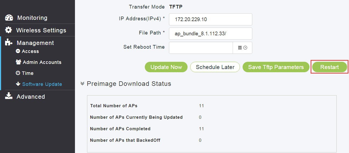Image resolution: width=349 pixels, height=153 pixels.
Task: Save Tftp Parameters
Action: (276, 67)
